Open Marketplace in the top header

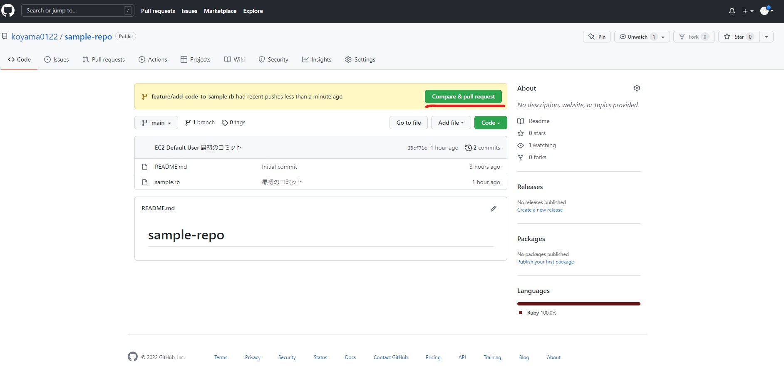pos(220,11)
